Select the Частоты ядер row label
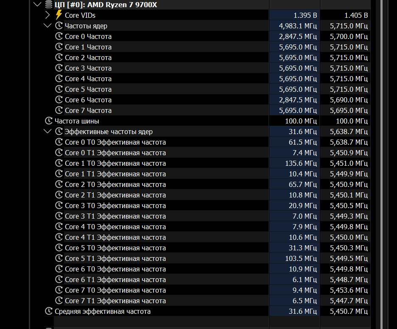This screenshot has width=397, height=329. 86,26
